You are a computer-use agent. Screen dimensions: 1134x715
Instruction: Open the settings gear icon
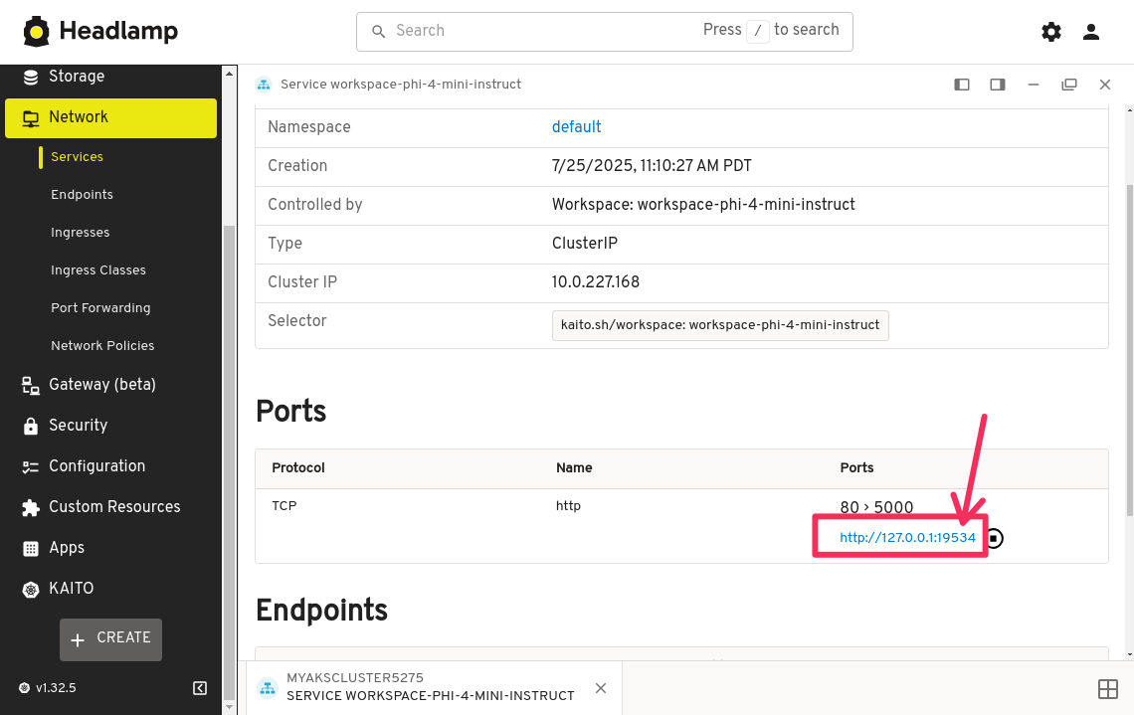(1051, 32)
